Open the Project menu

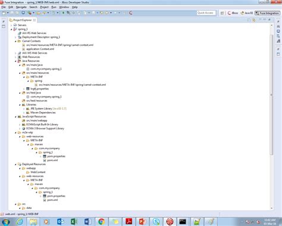44,7
